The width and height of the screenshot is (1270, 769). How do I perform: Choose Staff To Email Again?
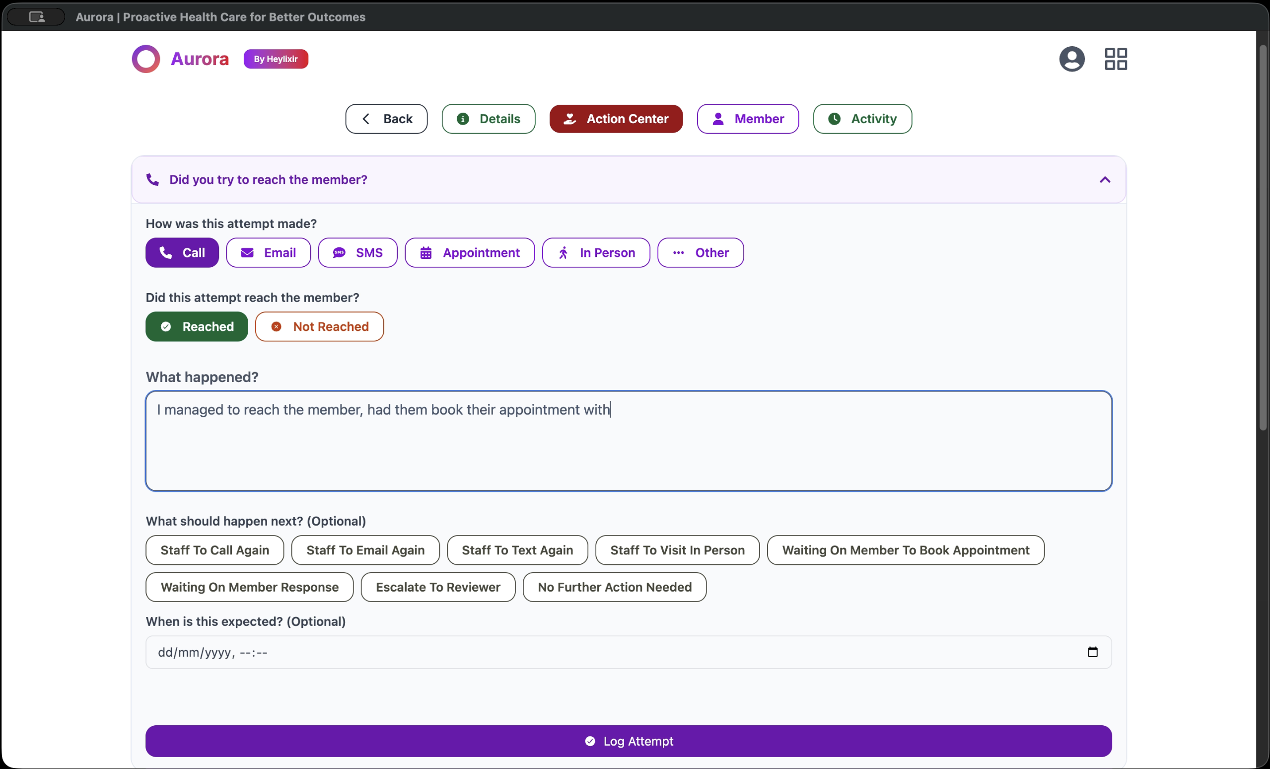click(365, 550)
